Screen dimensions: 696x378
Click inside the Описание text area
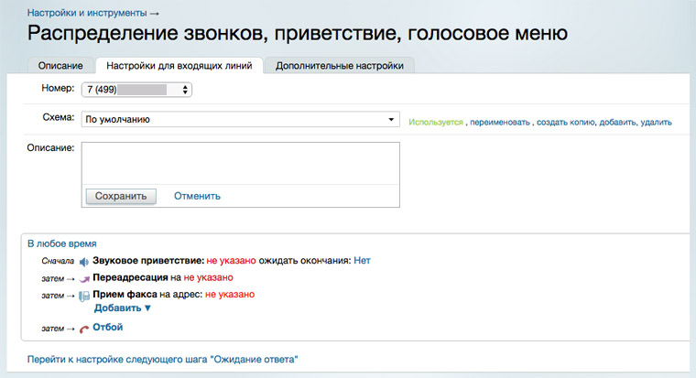point(240,162)
